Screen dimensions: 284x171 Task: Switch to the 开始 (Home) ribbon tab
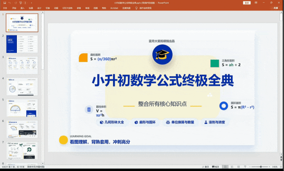coord(14,8)
